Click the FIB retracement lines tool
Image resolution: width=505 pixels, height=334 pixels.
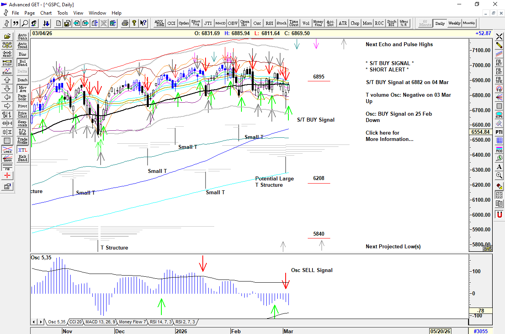coord(7,167)
